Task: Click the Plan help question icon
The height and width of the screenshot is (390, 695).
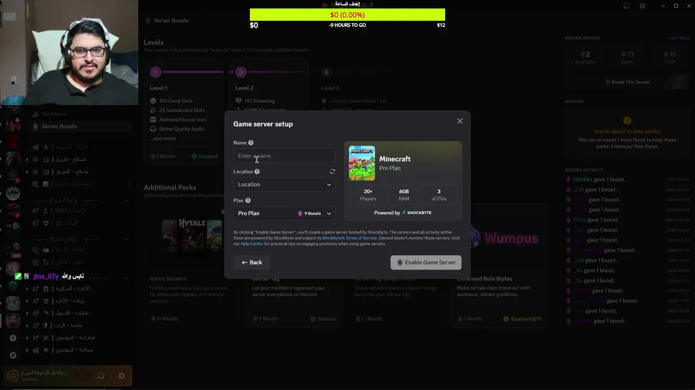Action: (248, 200)
